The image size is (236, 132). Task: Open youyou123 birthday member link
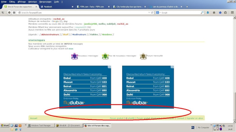tap(81, 27)
